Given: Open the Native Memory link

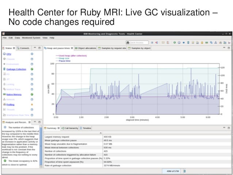Looking at the screenshot, I should (14, 95).
